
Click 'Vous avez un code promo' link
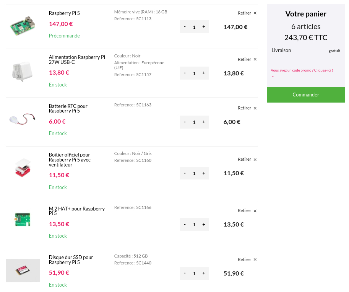click(302, 70)
